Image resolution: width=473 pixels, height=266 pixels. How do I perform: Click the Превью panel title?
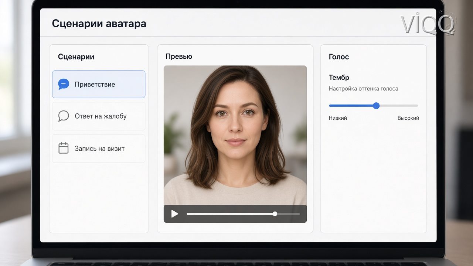179,57
